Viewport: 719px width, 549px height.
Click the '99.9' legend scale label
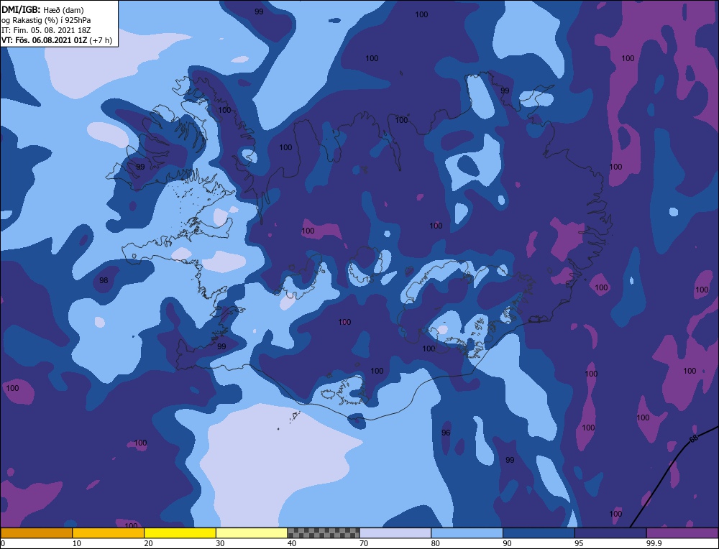(x=654, y=543)
